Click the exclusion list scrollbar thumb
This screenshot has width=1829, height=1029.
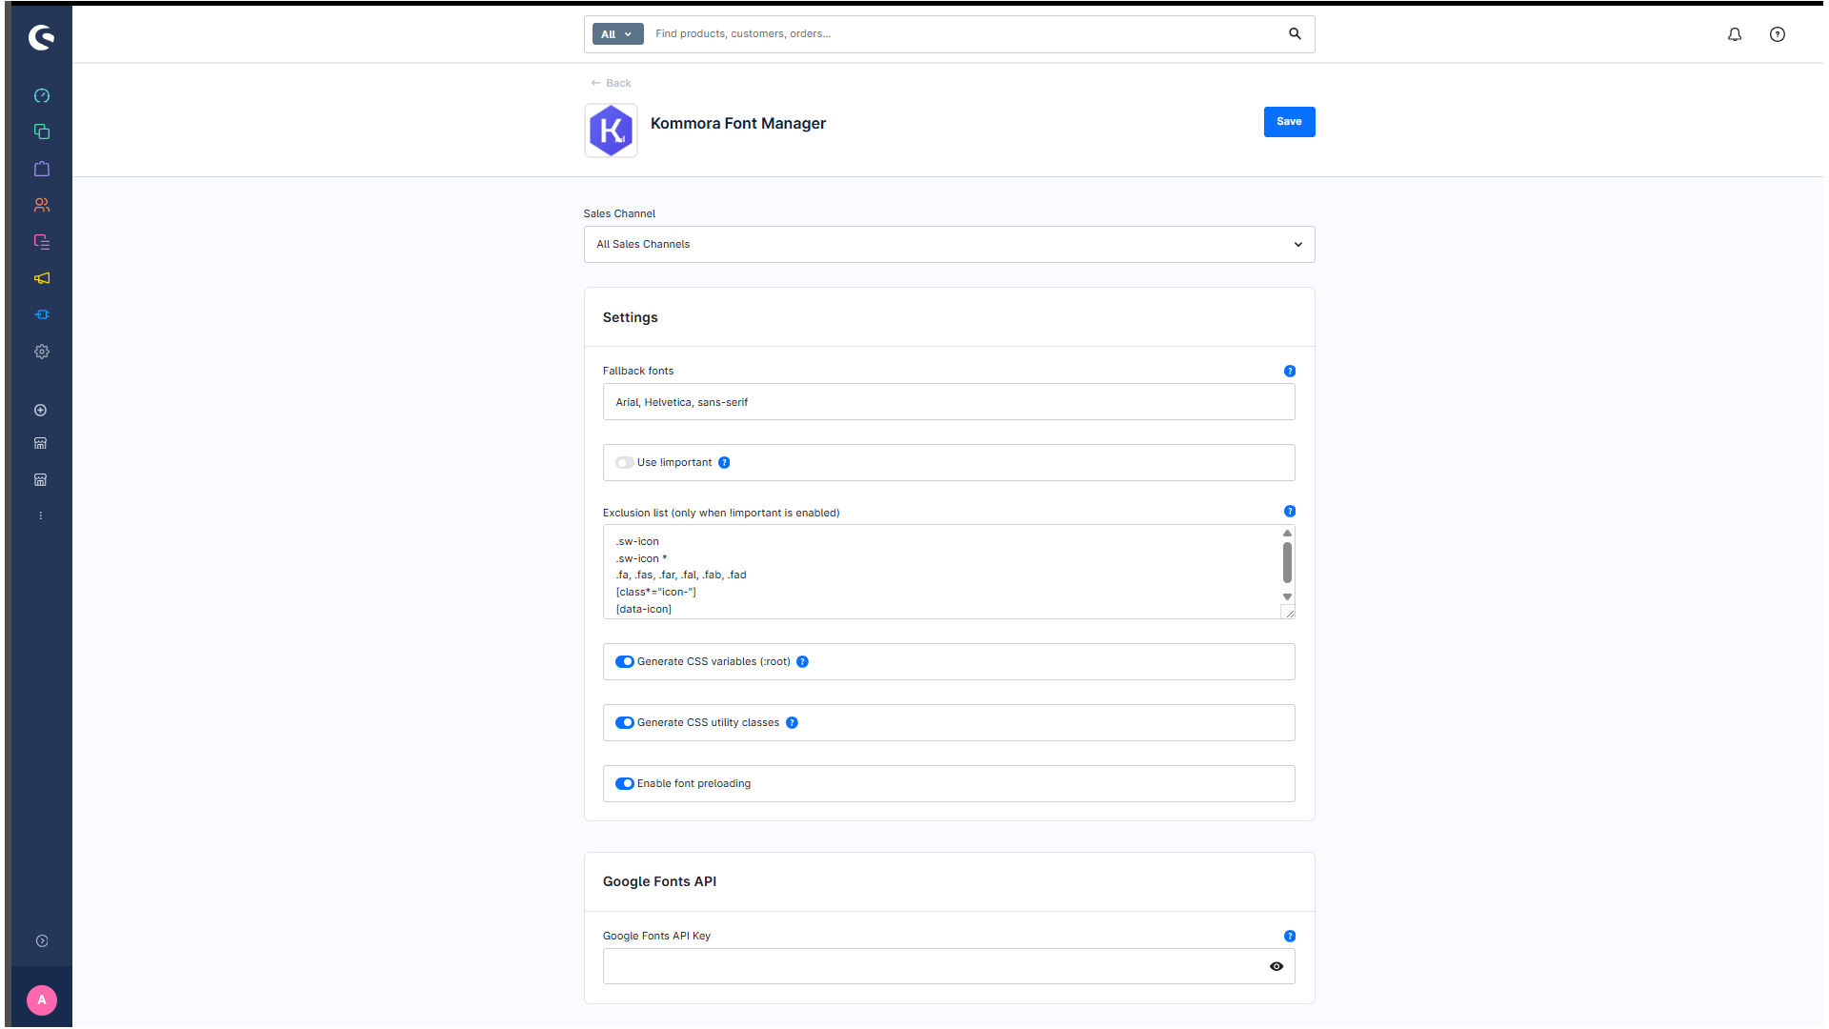[1288, 563]
